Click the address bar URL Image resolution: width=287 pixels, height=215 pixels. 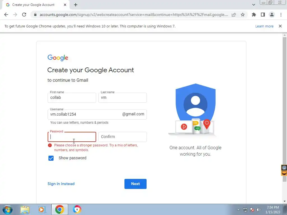click(x=134, y=15)
